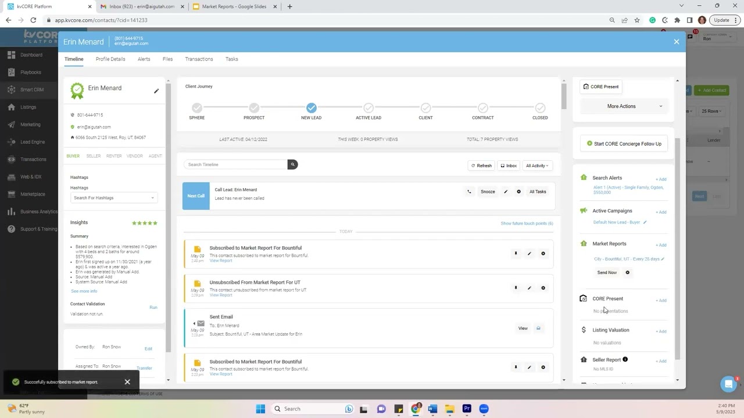Open Search For Hashtags dropdown

coord(114,198)
